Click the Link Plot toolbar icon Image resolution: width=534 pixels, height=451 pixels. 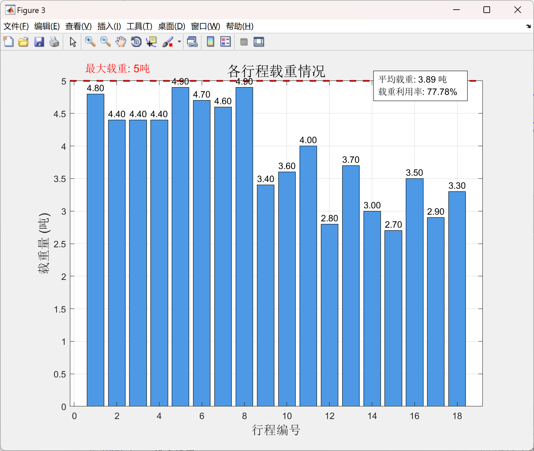192,42
